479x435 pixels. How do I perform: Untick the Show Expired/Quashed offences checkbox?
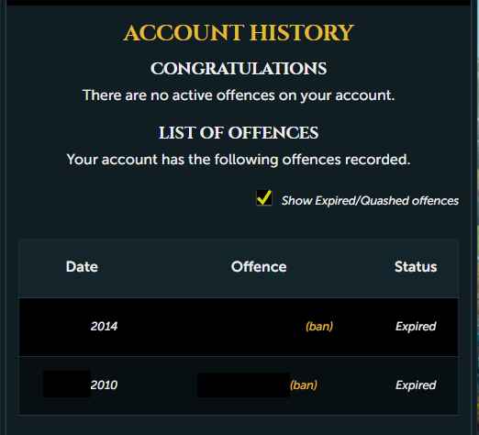(264, 198)
